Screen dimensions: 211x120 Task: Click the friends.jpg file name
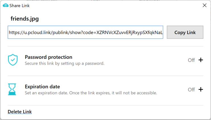(25, 18)
